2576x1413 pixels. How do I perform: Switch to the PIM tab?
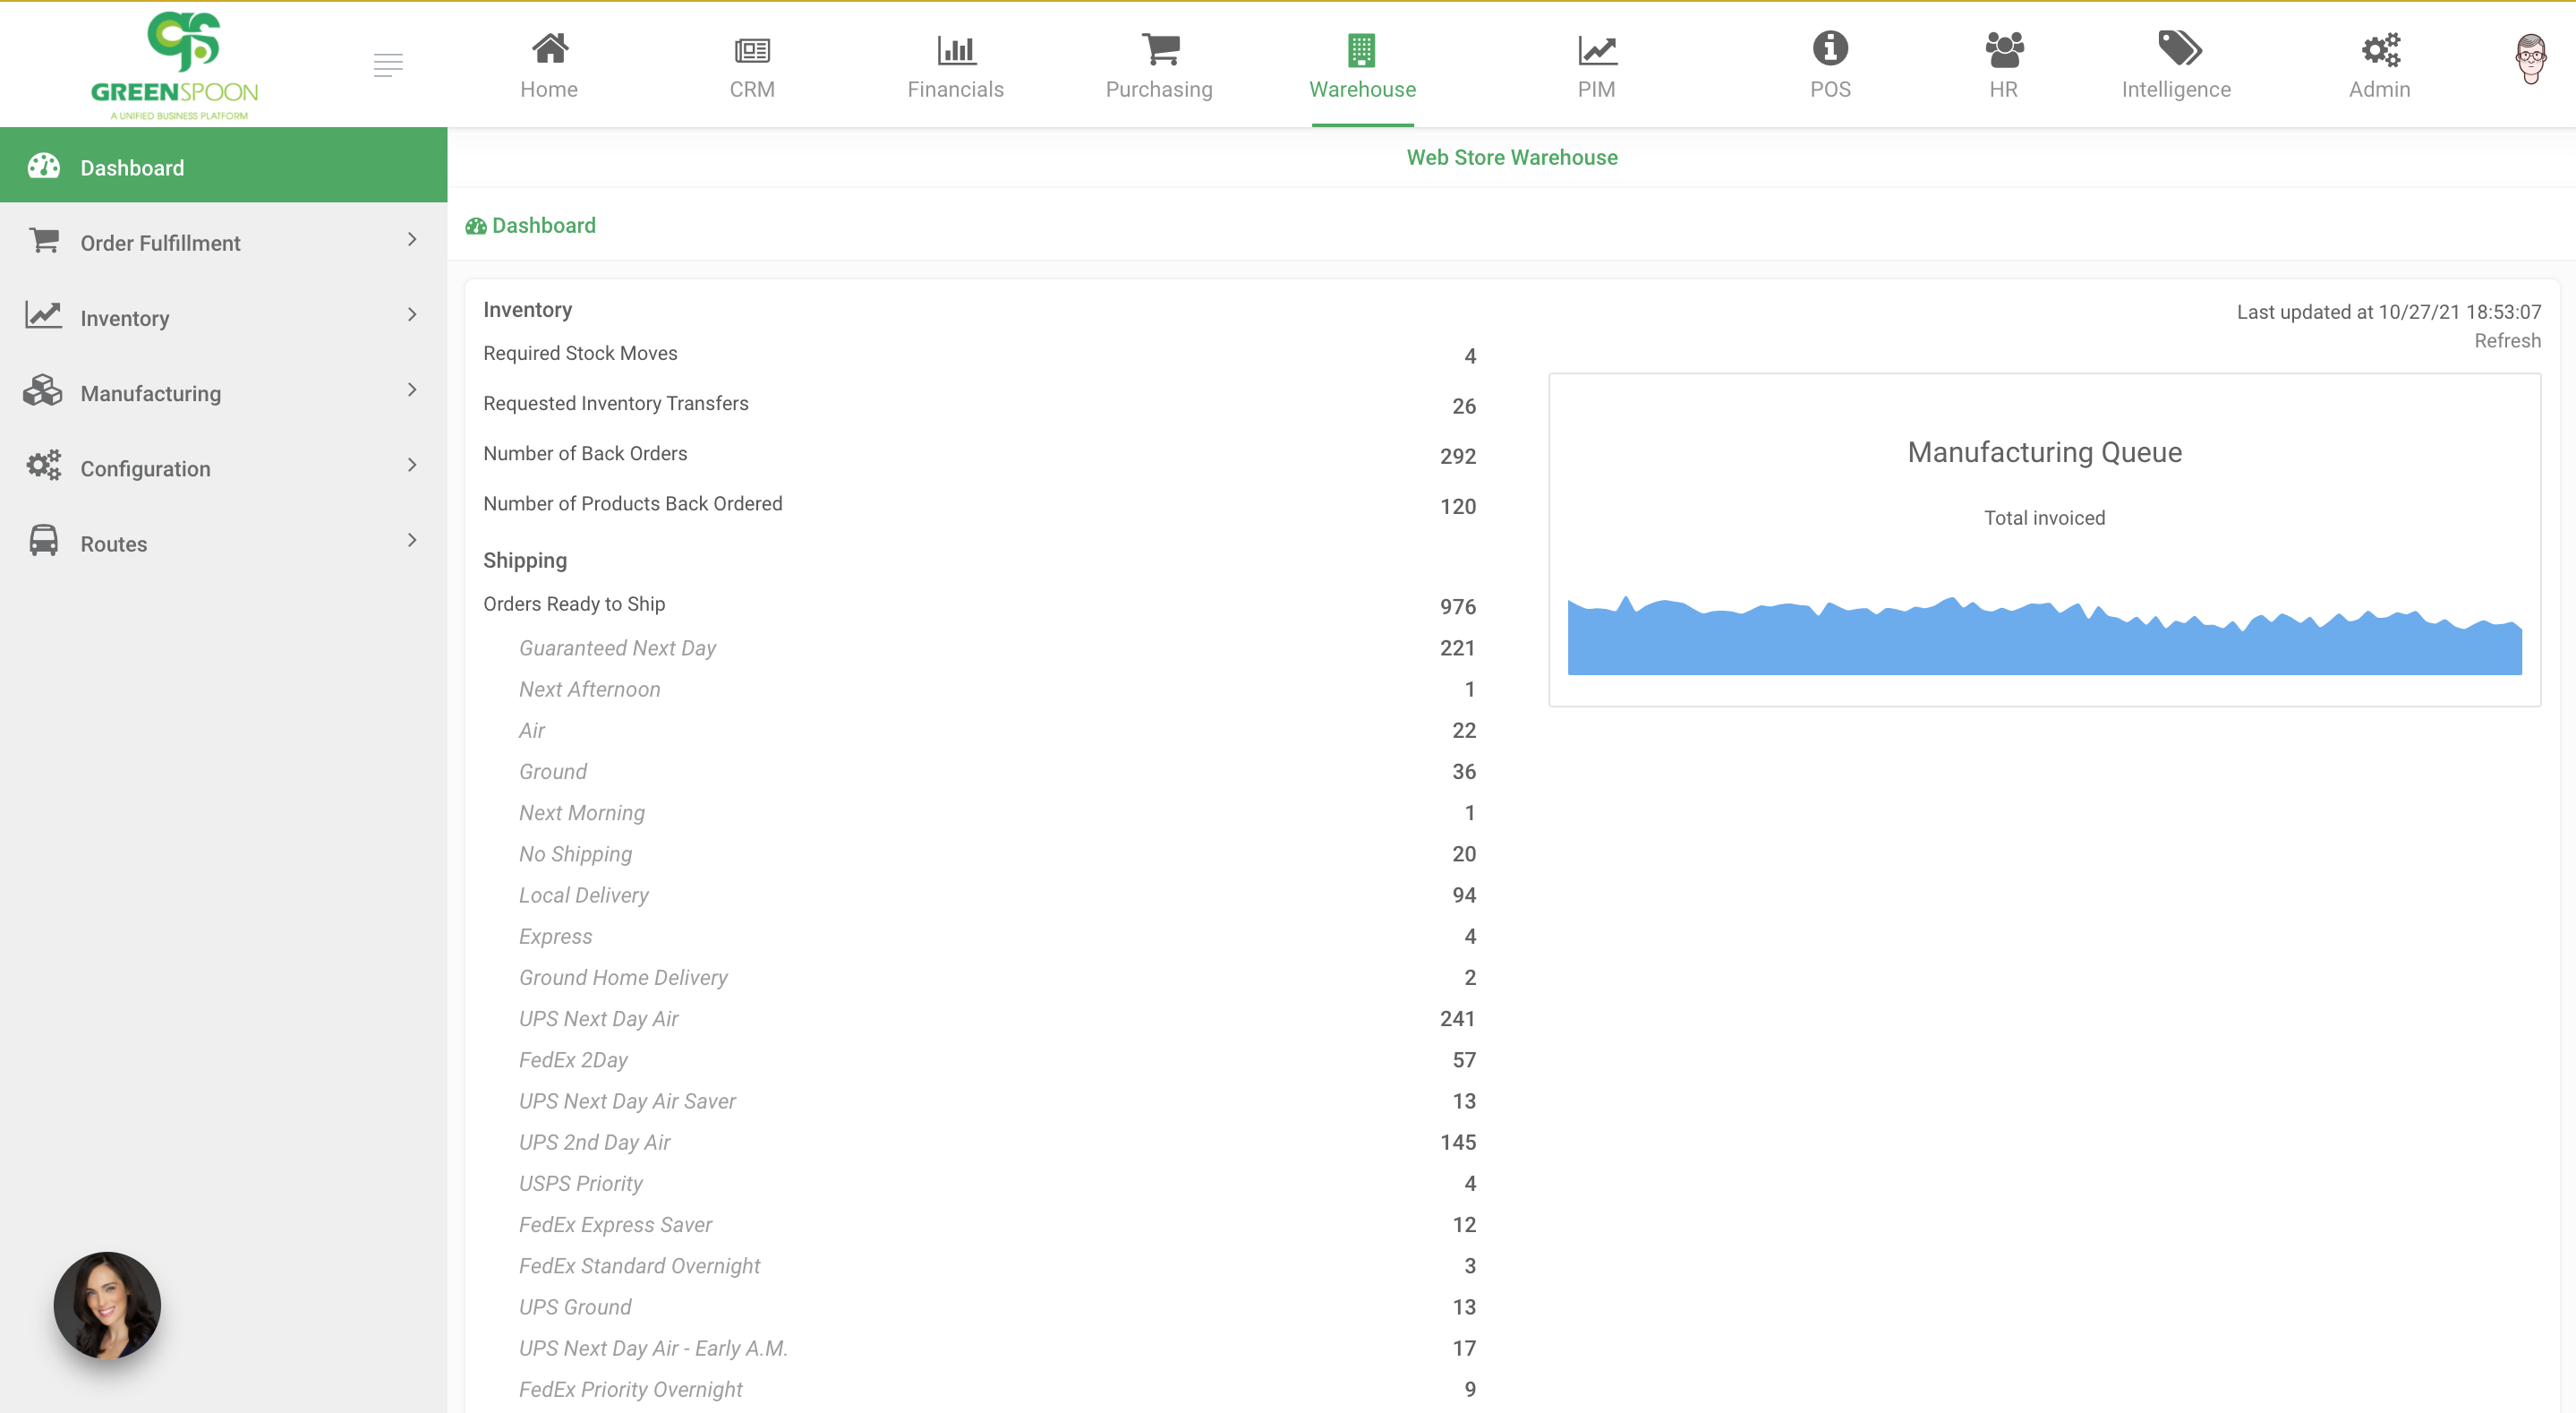[x=1595, y=64]
